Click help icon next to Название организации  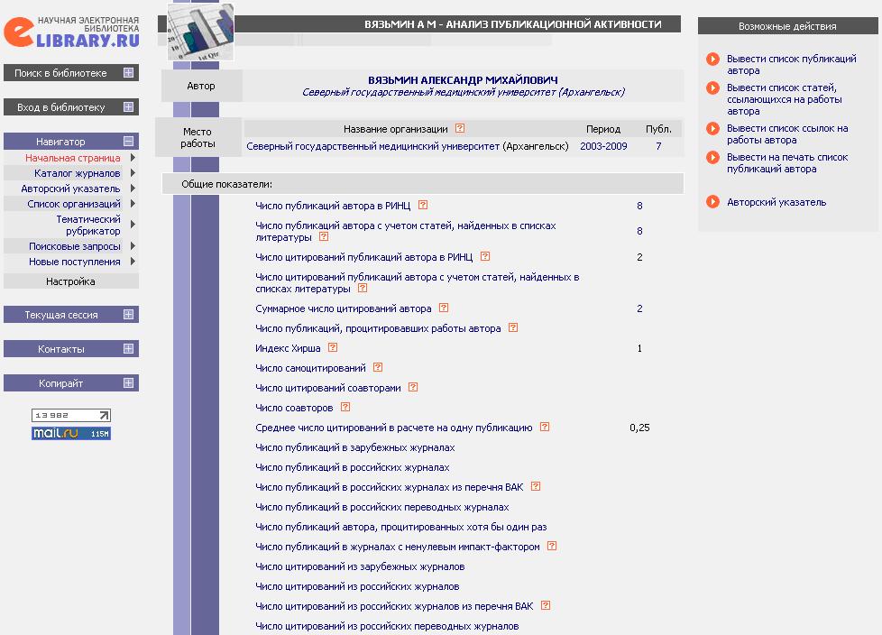click(x=460, y=128)
